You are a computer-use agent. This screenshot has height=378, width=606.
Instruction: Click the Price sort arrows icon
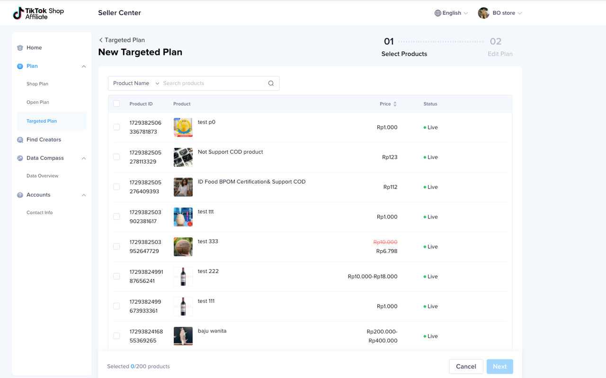[x=395, y=104]
